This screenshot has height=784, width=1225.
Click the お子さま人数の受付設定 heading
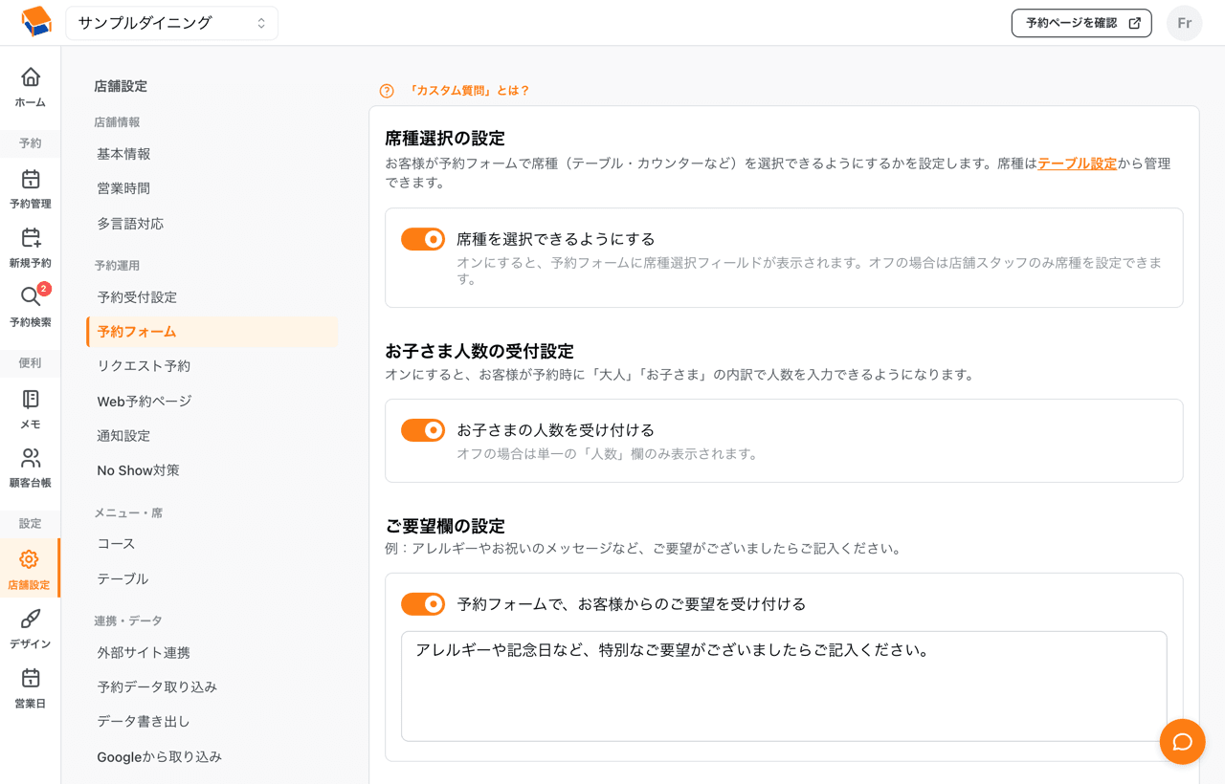coord(479,351)
